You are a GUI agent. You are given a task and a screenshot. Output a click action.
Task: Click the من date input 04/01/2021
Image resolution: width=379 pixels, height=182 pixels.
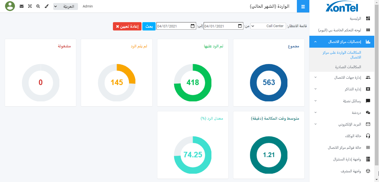[x=223, y=26]
